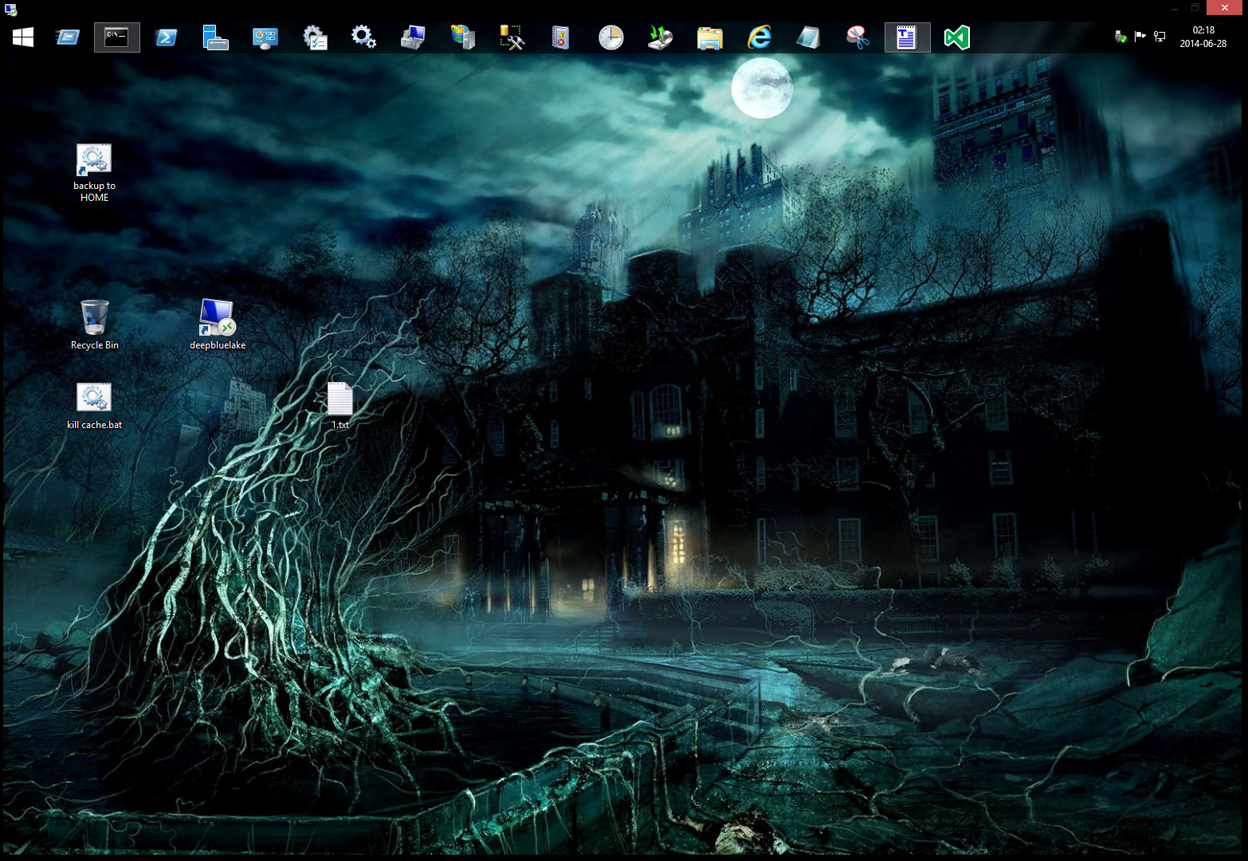Open the Event Viewer log book icon
Viewport: 1248px width, 861px height.
561,37
